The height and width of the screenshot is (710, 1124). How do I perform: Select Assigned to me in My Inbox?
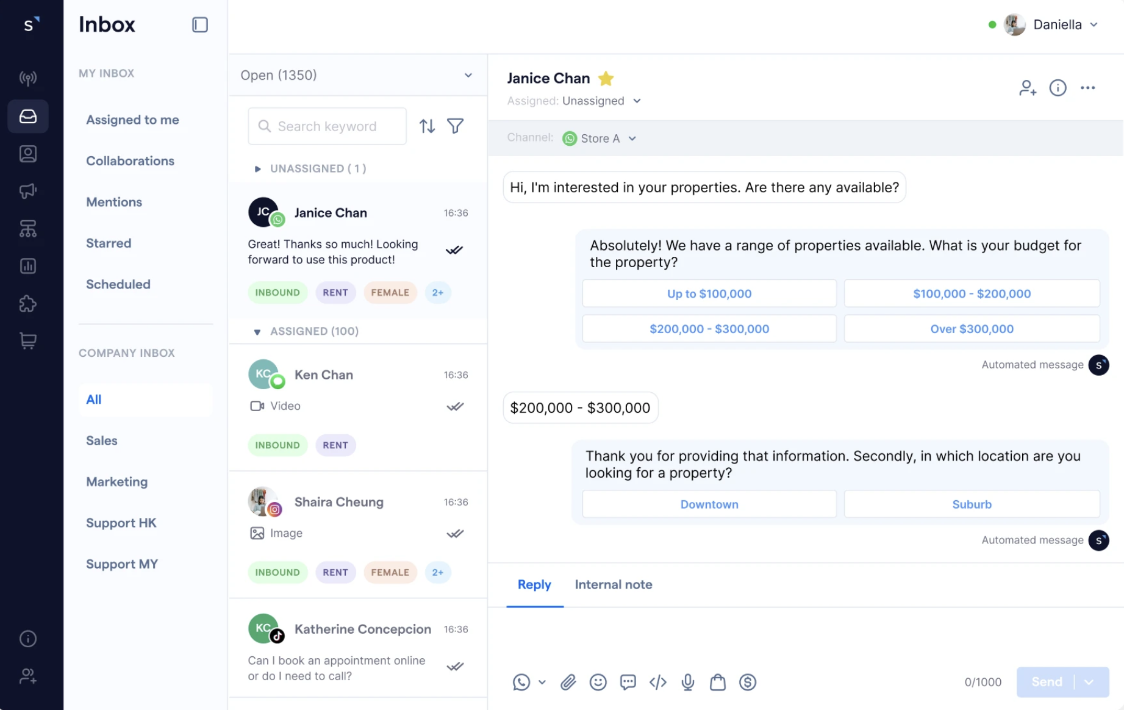pyautogui.click(x=132, y=120)
